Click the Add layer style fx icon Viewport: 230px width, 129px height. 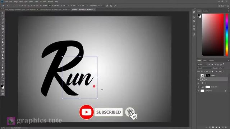coord(210,128)
